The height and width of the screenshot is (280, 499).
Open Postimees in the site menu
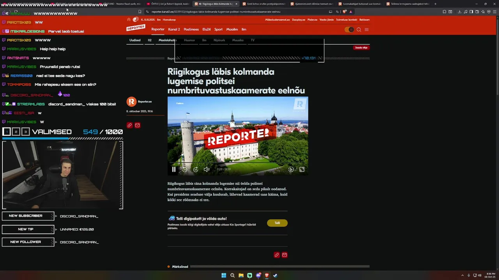point(191,30)
